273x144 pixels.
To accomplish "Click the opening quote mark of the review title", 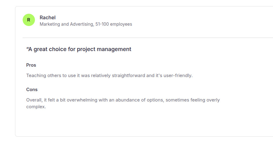I will (x=27, y=49).
